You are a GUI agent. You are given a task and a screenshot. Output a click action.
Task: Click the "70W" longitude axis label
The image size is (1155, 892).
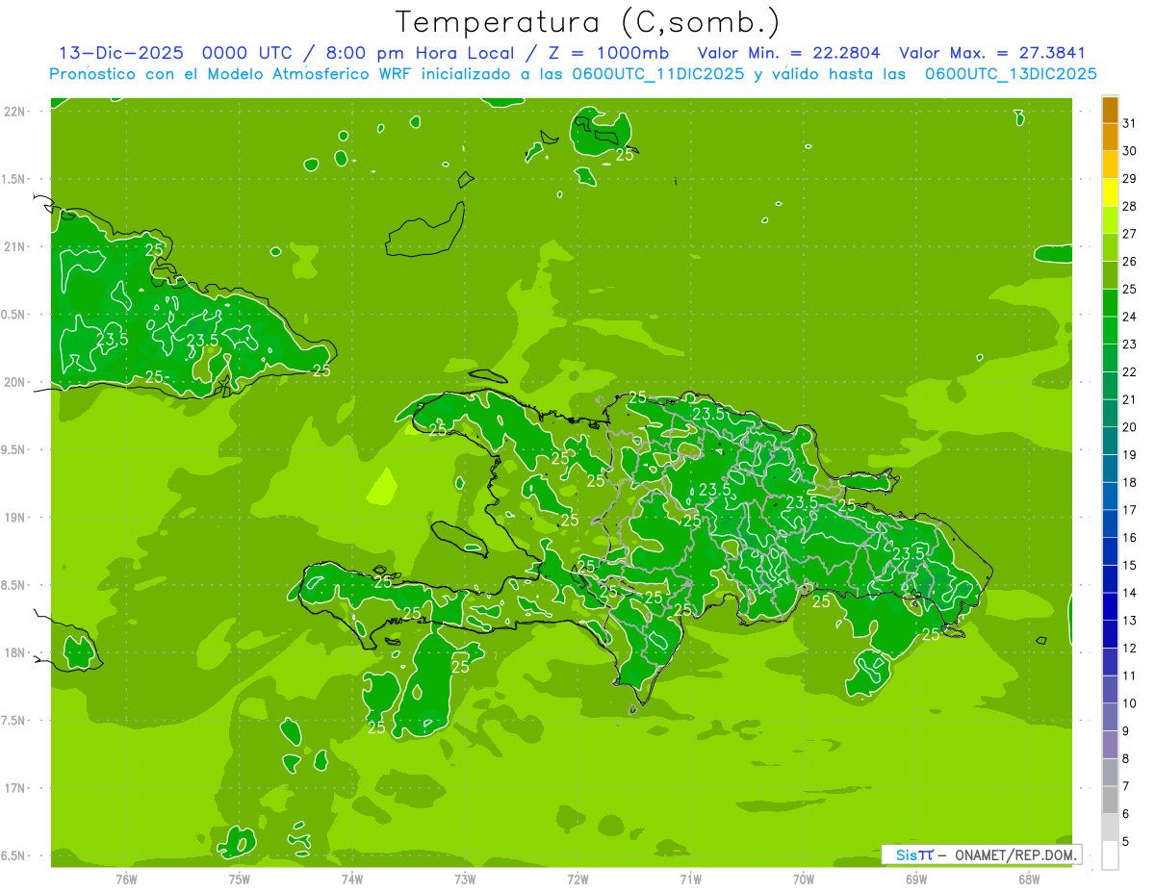coord(804,879)
